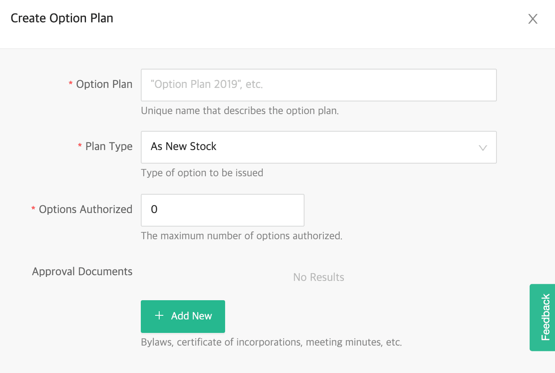Viewport: 555px width, 373px height.
Task: Open the As New Stock combo box
Action: [x=311, y=147]
